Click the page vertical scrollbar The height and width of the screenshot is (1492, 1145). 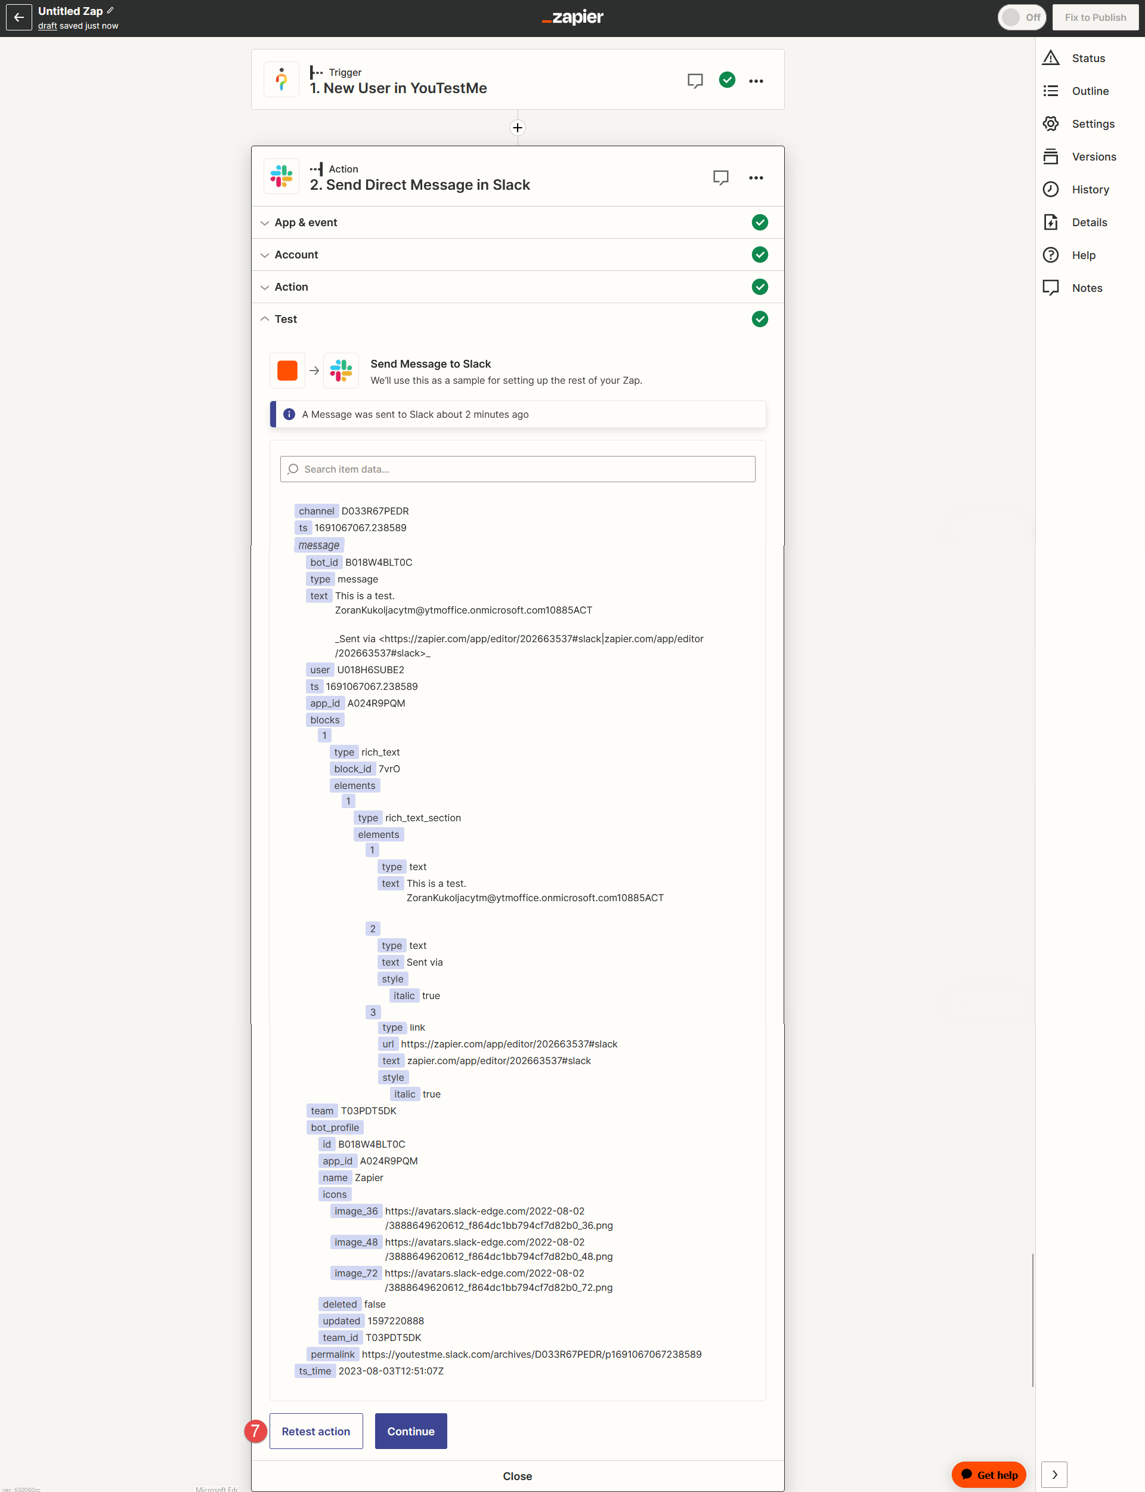tap(1032, 1320)
